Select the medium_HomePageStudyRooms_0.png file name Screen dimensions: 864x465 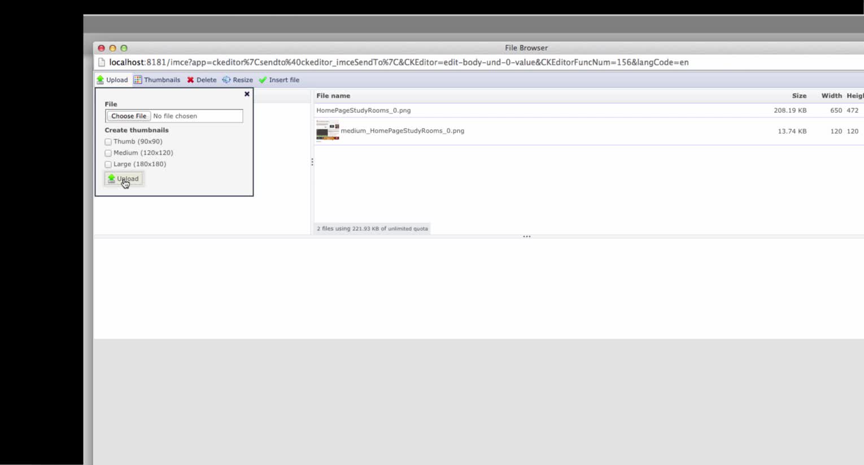point(402,131)
